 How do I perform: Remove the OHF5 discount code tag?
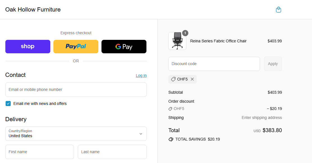pyautogui.click(x=192, y=79)
